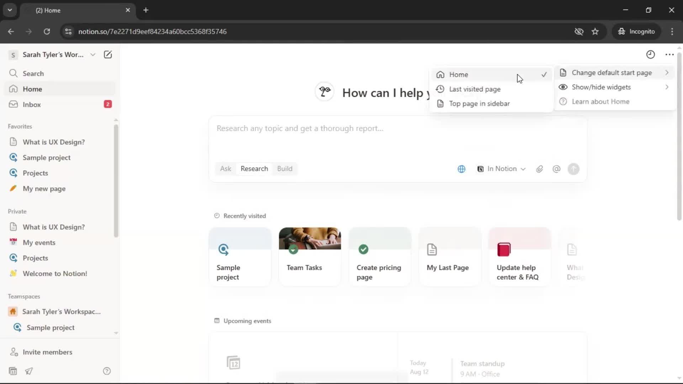Click Change default start page menu item
Viewport: 683px width, 384px height.
tap(614, 73)
